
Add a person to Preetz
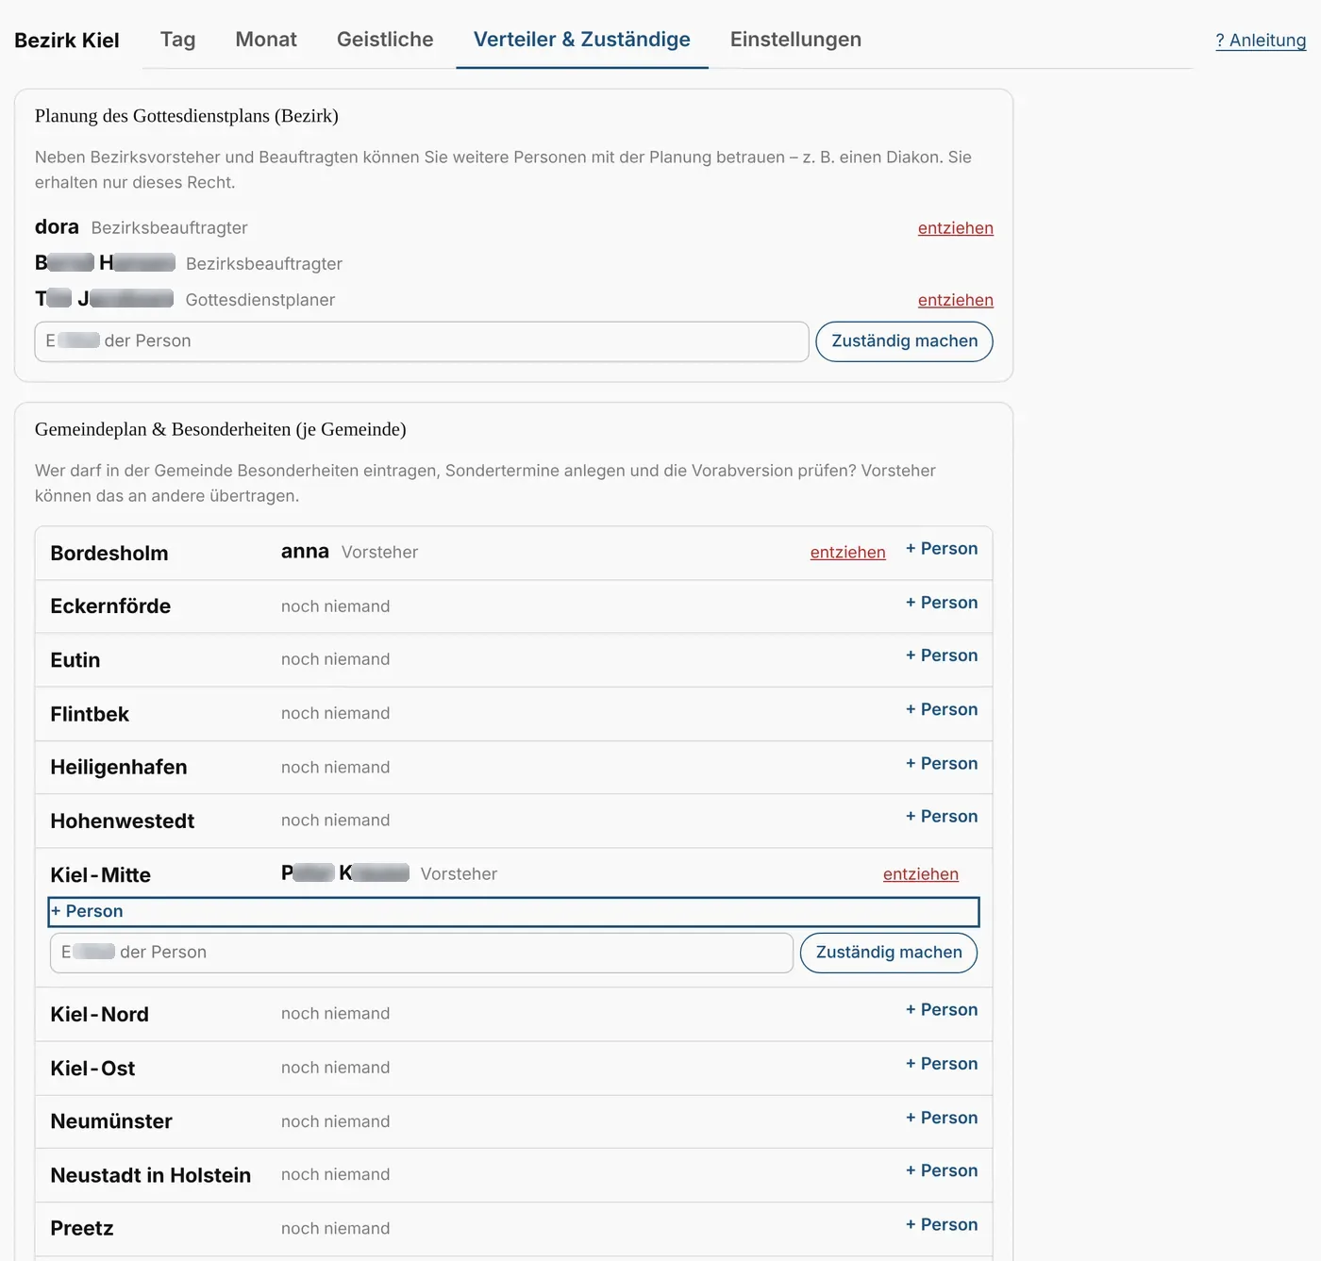click(942, 1224)
